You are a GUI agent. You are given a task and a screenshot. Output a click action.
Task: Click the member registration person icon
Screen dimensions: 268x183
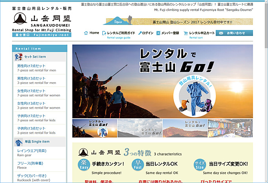[x=158, y=33]
